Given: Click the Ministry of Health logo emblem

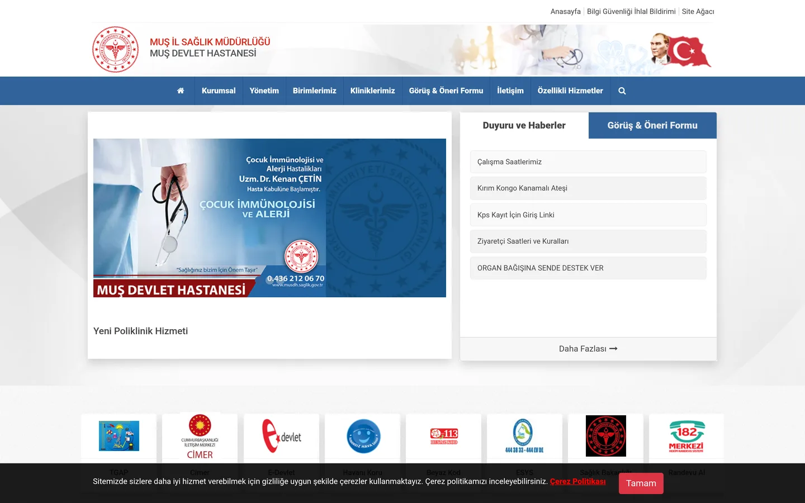Looking at the screenshot, I should [x=116, y=49].
